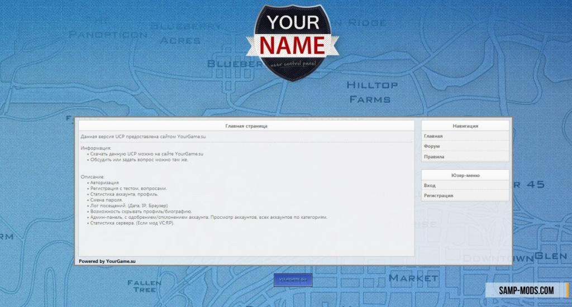Click the YOUR NAME shield logo

(x=293, y=42)
